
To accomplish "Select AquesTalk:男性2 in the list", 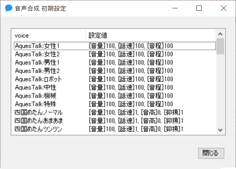I will point(37,71).
